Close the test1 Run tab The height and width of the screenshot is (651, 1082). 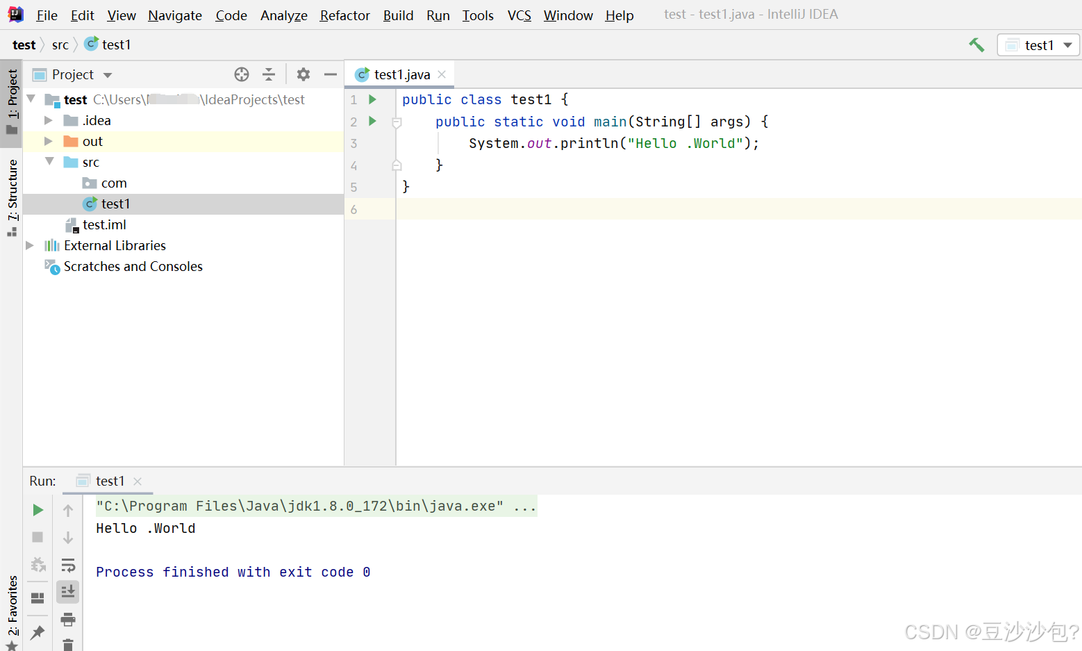click(x=138, y=481)
